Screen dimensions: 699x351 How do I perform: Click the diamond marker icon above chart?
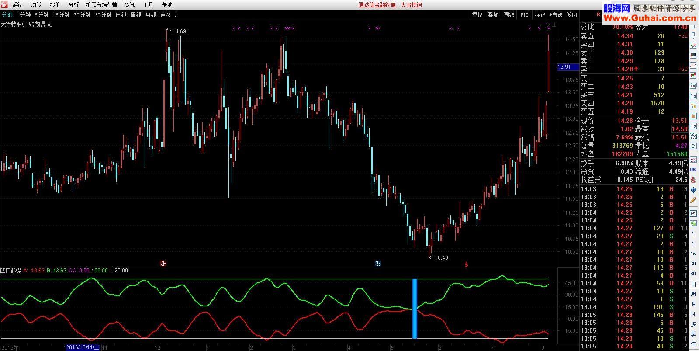[x=548, y=24]
